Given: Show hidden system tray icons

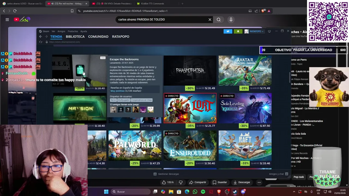Looking at the screenshot, I should 294,192.
